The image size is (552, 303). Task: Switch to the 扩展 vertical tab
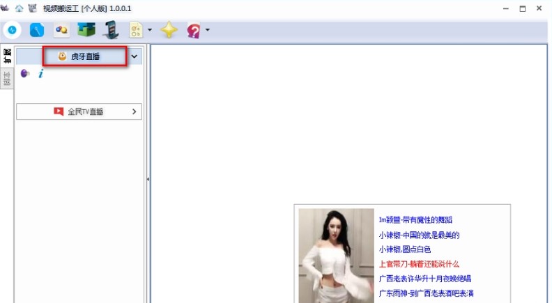[x=7, y=56]
